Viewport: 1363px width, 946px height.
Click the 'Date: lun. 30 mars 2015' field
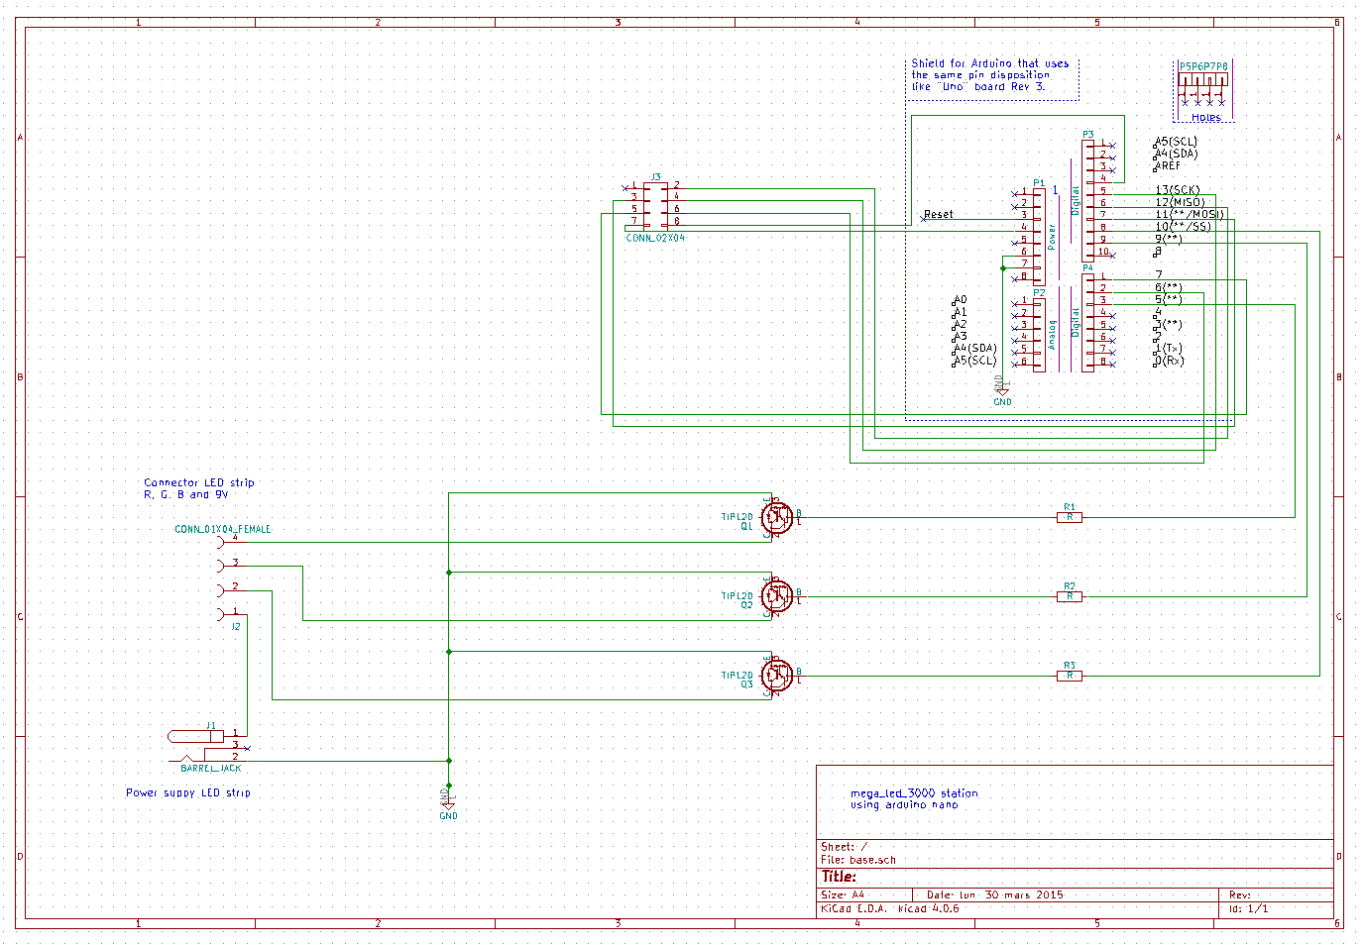tap(995, 894)
